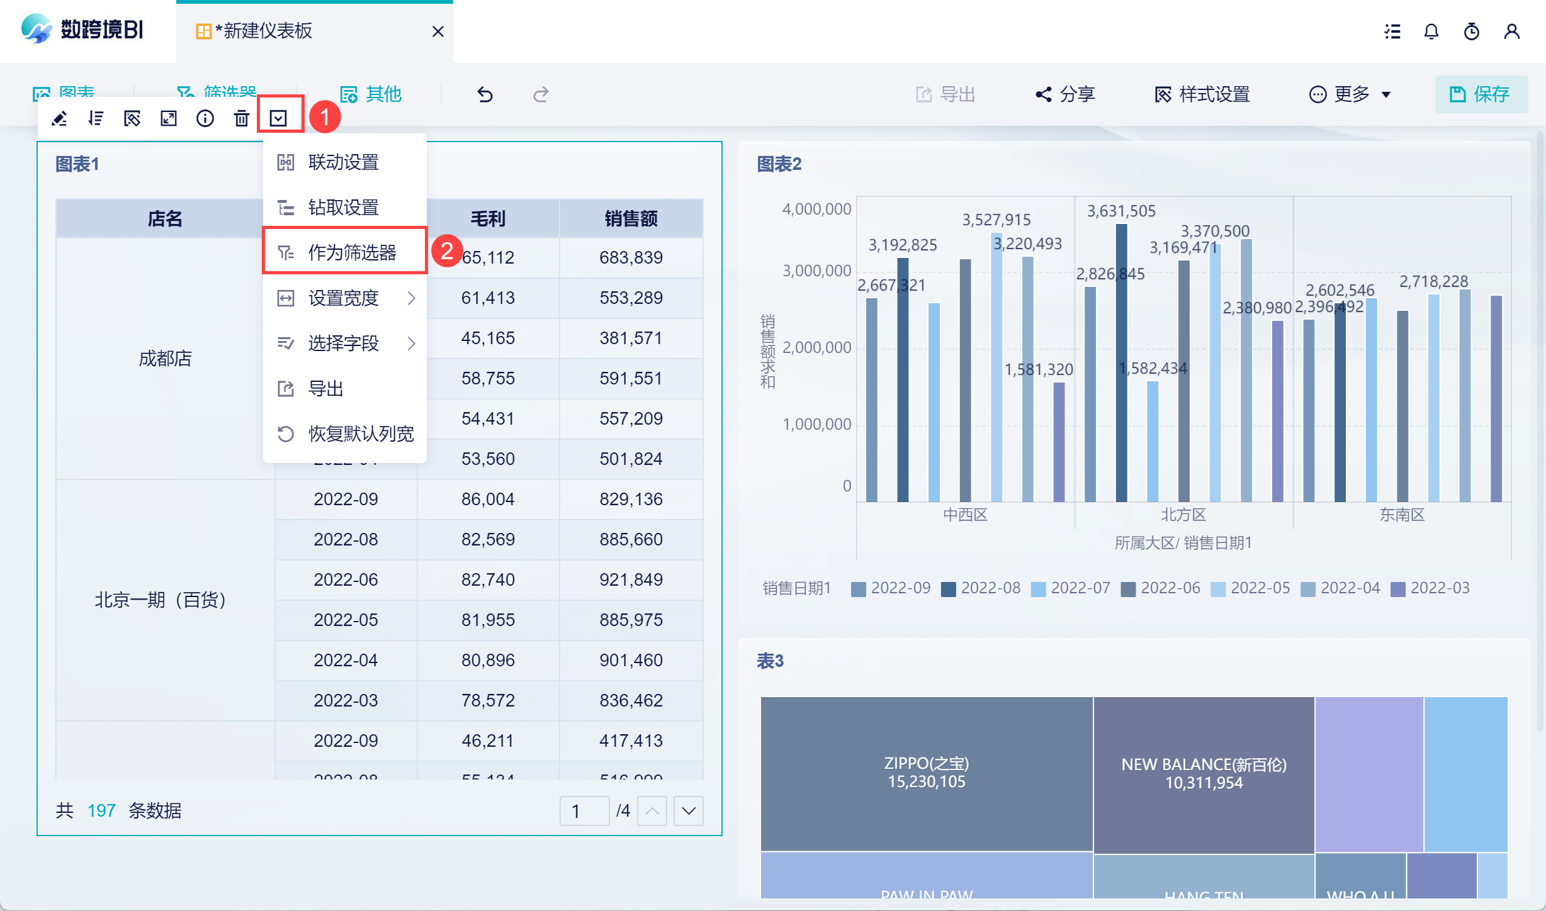Delete the chart with the trash icon
The height and width of the screenshot is (911, 1546).
coord(242,118)
